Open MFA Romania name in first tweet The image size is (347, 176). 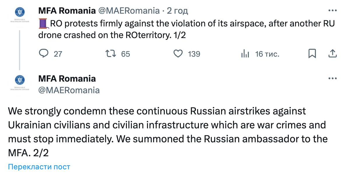[x=67, y=11]
